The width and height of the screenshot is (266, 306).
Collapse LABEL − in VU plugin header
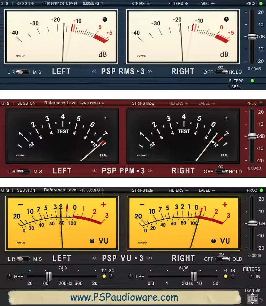tap(207, 190)
